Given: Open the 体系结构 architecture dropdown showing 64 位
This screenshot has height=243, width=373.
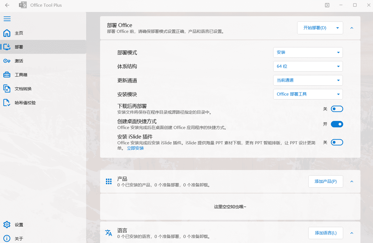Looking at the screenshot, I should point(308,66).
